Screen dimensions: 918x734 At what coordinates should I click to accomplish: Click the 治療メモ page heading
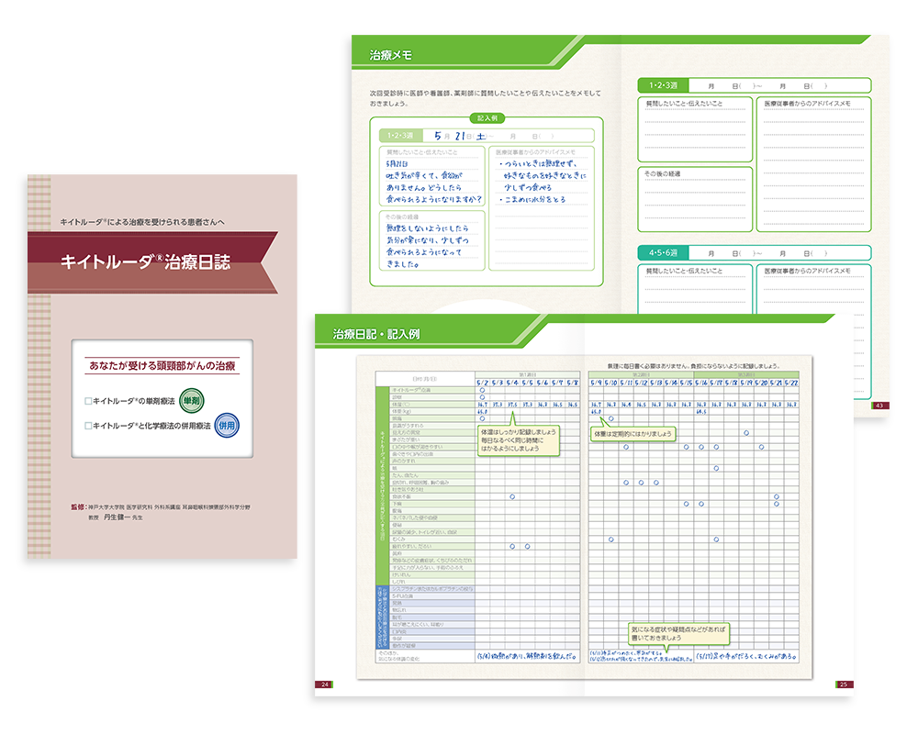click(x=390, y=55)
